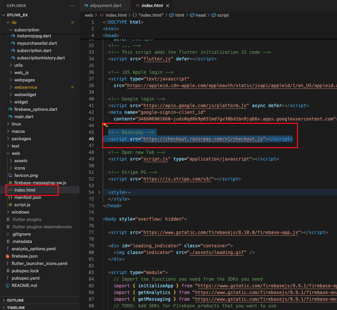Click Dart icon beside mypurchaselist.dart
Image resolution: width=337 pixels, height=310 pixels.
[x=13, y=43]
